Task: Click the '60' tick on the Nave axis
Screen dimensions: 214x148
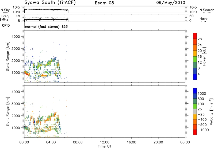Action: [x=191, y=16]
